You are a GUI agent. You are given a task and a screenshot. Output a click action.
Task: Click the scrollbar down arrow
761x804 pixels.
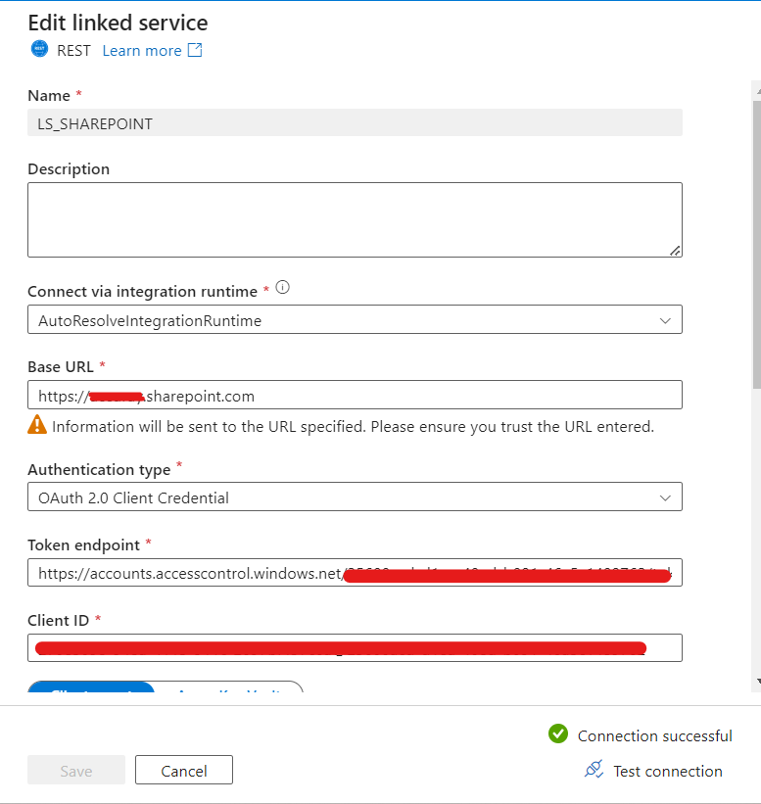click(x=758, y=682)
